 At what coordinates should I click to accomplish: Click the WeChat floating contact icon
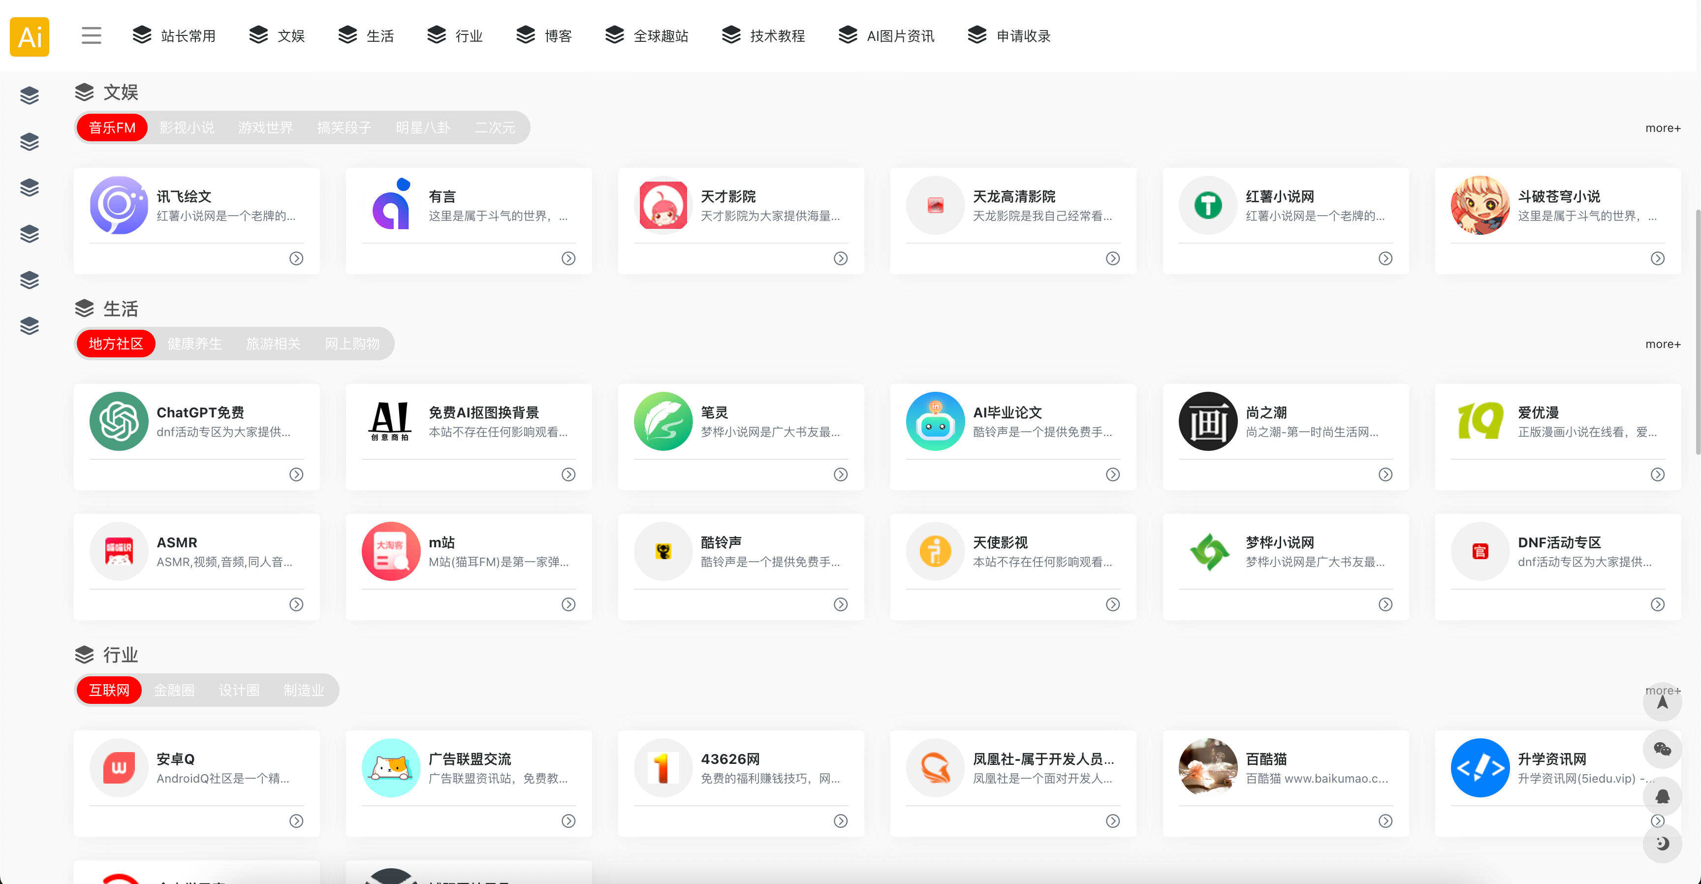tap(1663, 749)
